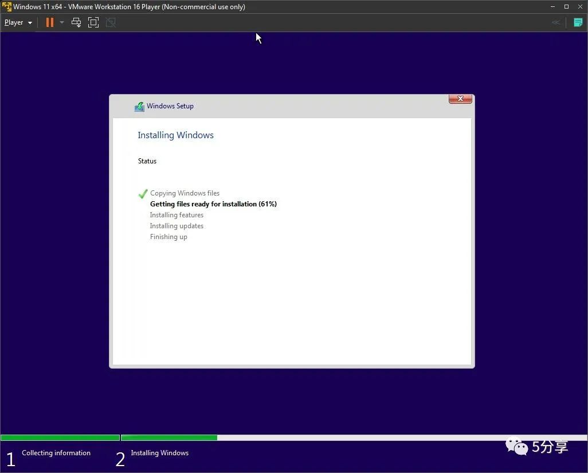The height and width of the screenshot is (473, 588).
Task: Click Send Ctrl+Alt+Del toolbar icon
Action: 76,22
